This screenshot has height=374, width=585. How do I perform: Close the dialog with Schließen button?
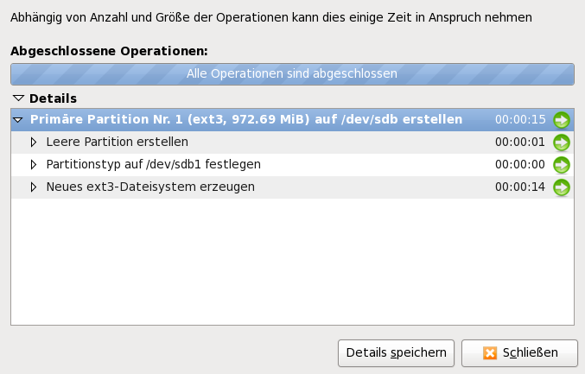(x=518, y=352)
